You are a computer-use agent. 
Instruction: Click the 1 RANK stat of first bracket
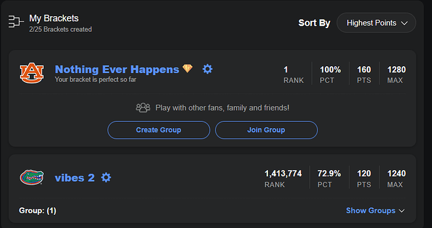pos(294,74)
